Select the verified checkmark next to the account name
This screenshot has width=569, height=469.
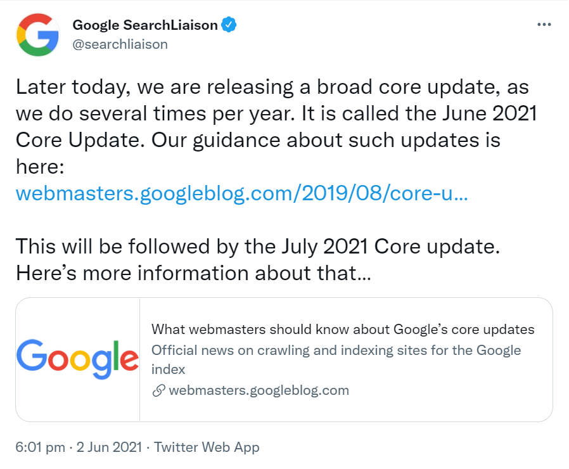[x=228, y=24]
